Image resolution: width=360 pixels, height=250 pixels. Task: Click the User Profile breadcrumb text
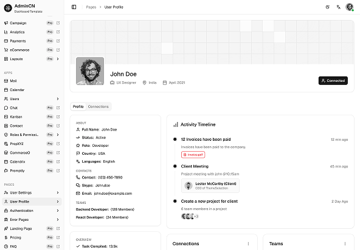[114, 7]
